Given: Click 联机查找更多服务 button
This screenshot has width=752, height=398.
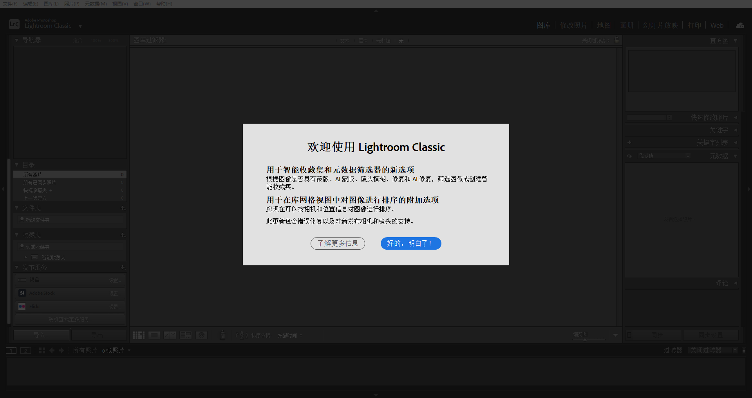Looking at the screenshot, I should pyautogui.click(x=70, y=320).
